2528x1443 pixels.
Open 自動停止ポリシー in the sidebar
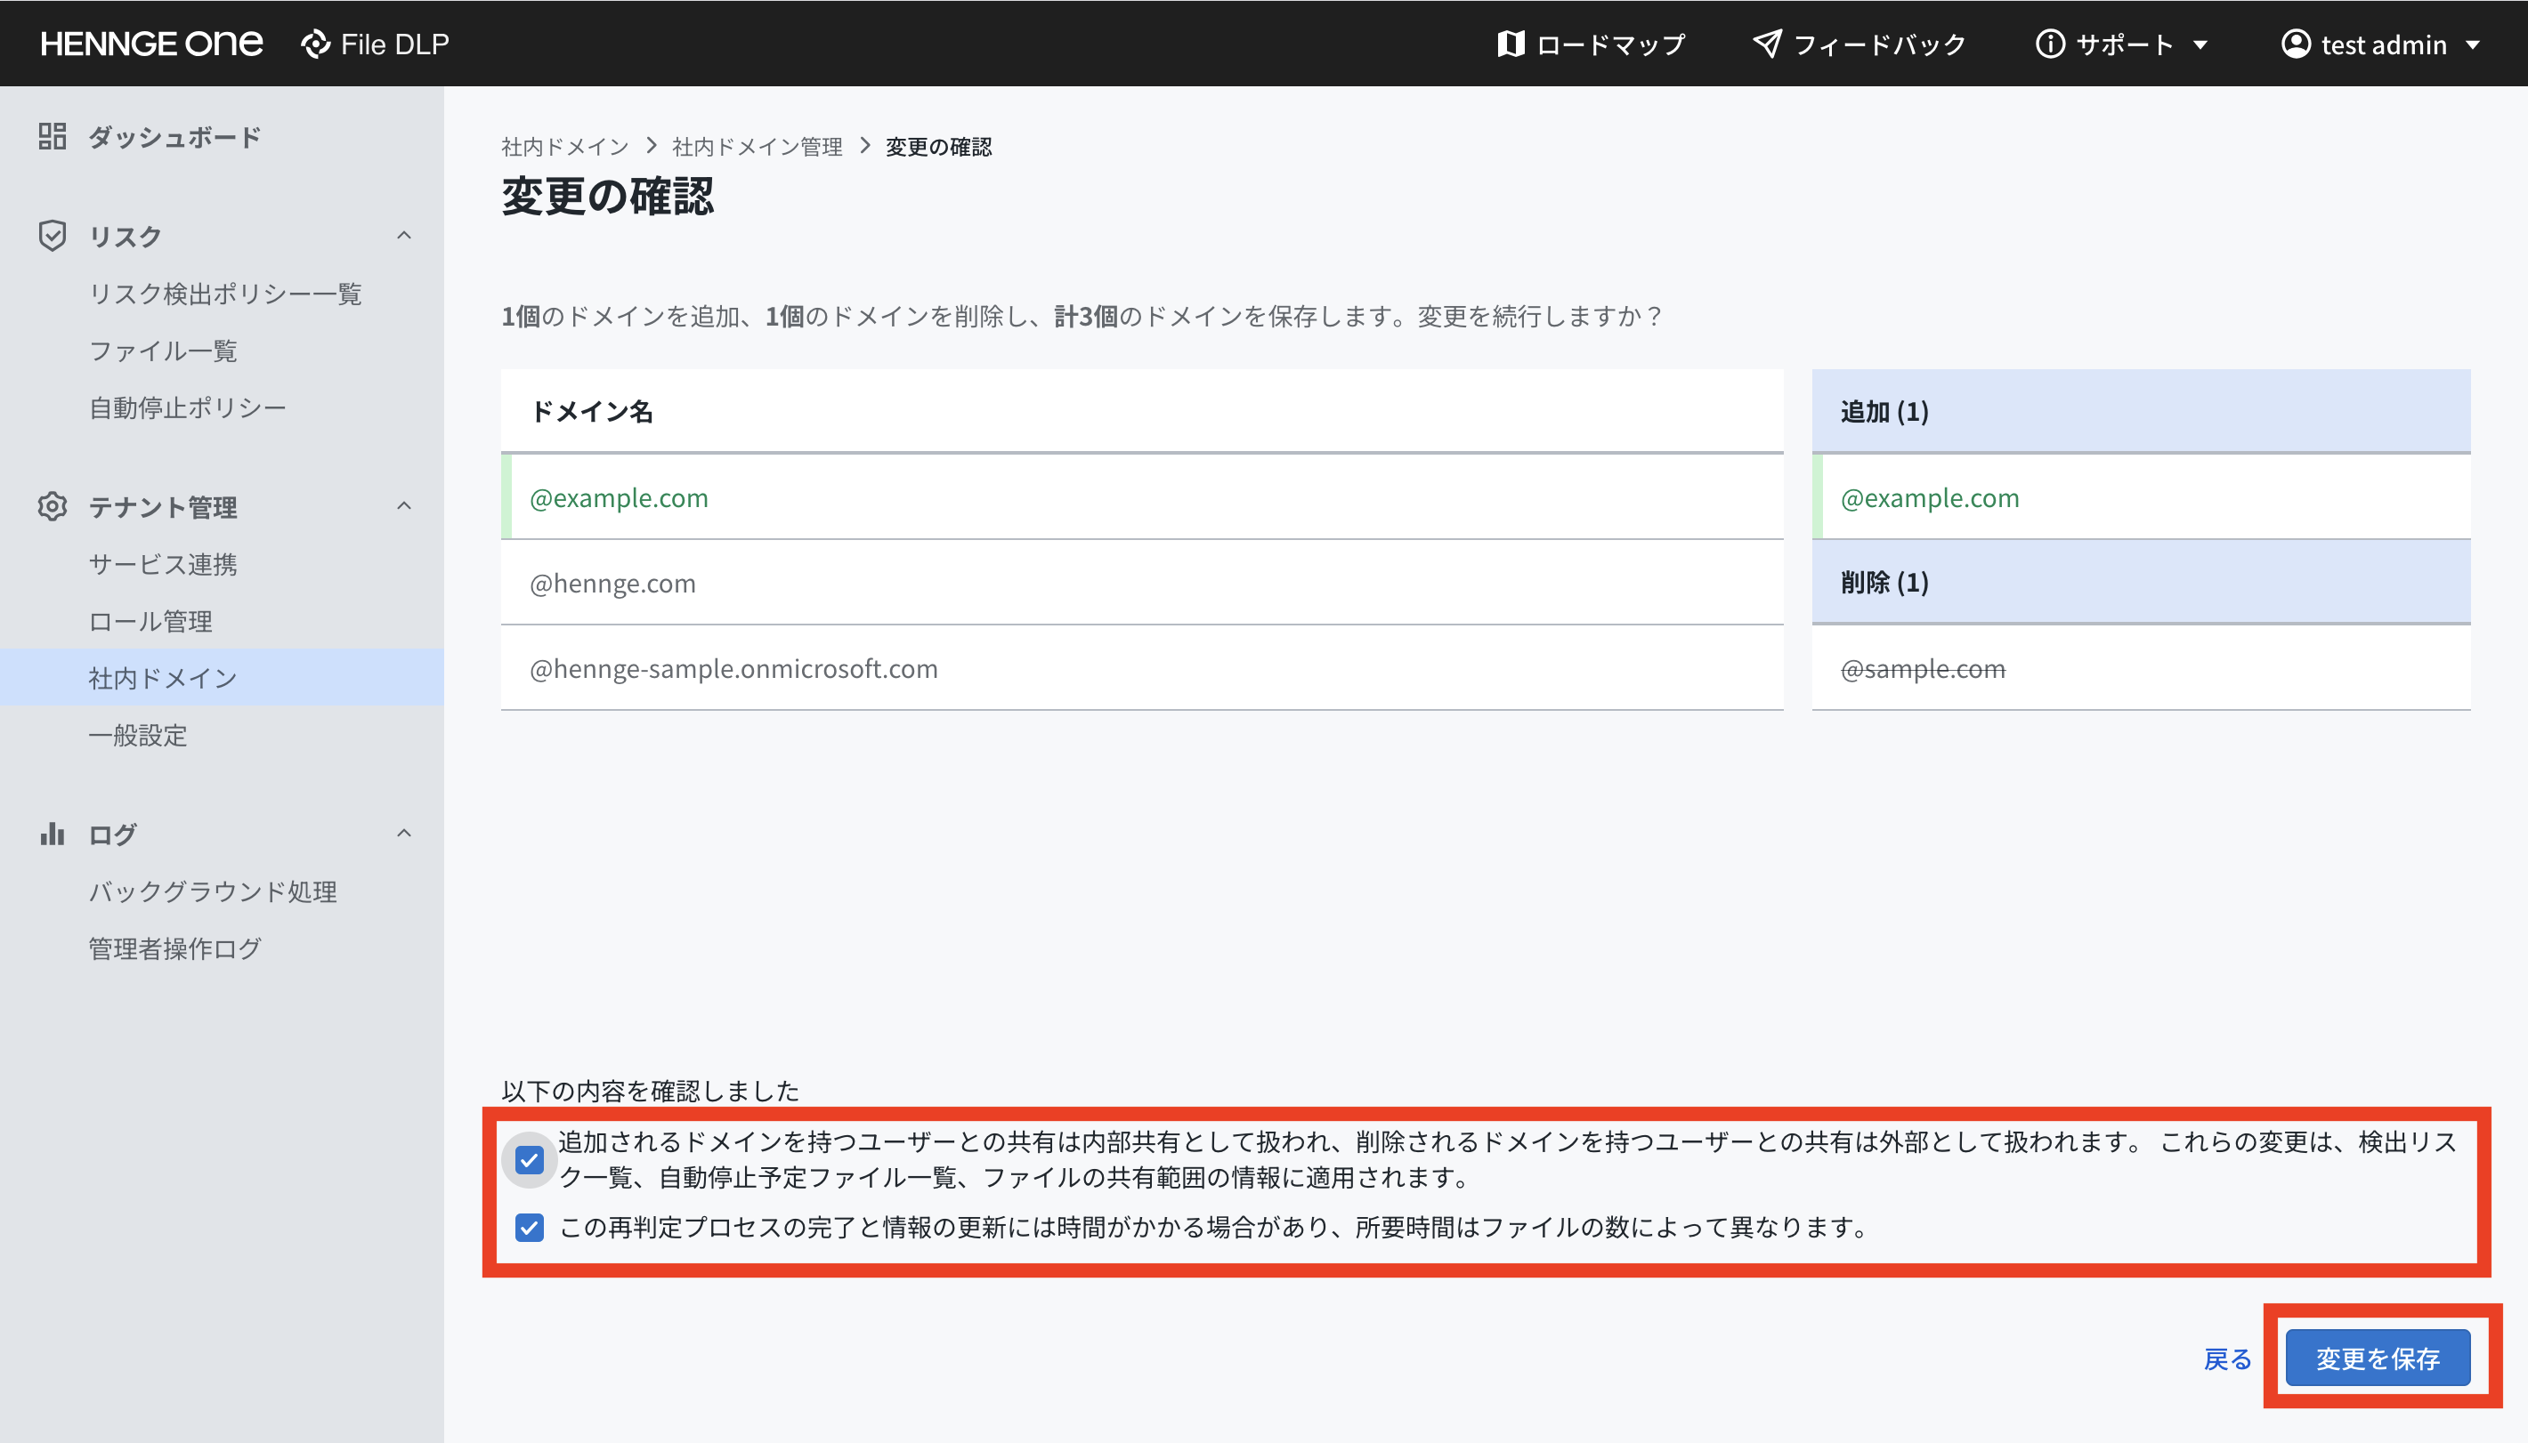[187, 407]
